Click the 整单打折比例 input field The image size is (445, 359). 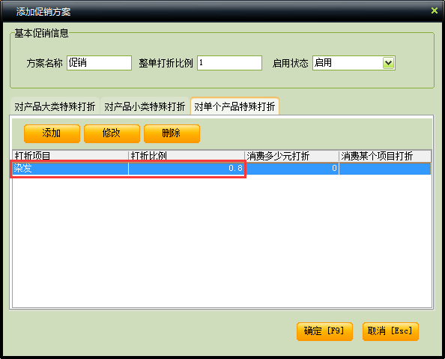click(x=229, y=63)
